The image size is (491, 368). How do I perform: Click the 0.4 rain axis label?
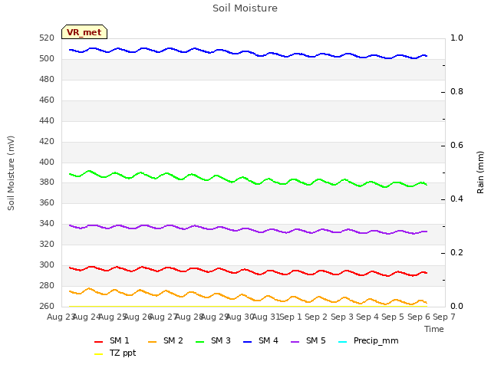(x=456, y=199)
